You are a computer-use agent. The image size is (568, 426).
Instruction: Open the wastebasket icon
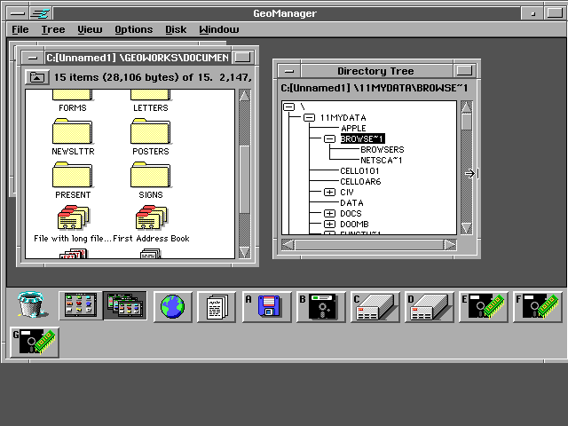[31, 305]
